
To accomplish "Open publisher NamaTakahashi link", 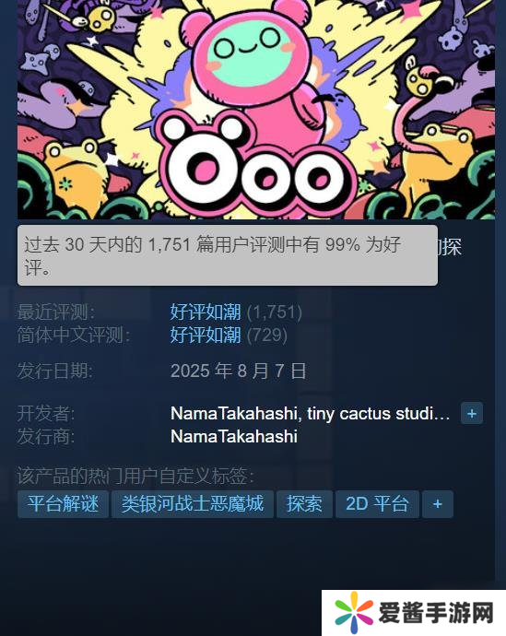I will [x=234, y=437].
